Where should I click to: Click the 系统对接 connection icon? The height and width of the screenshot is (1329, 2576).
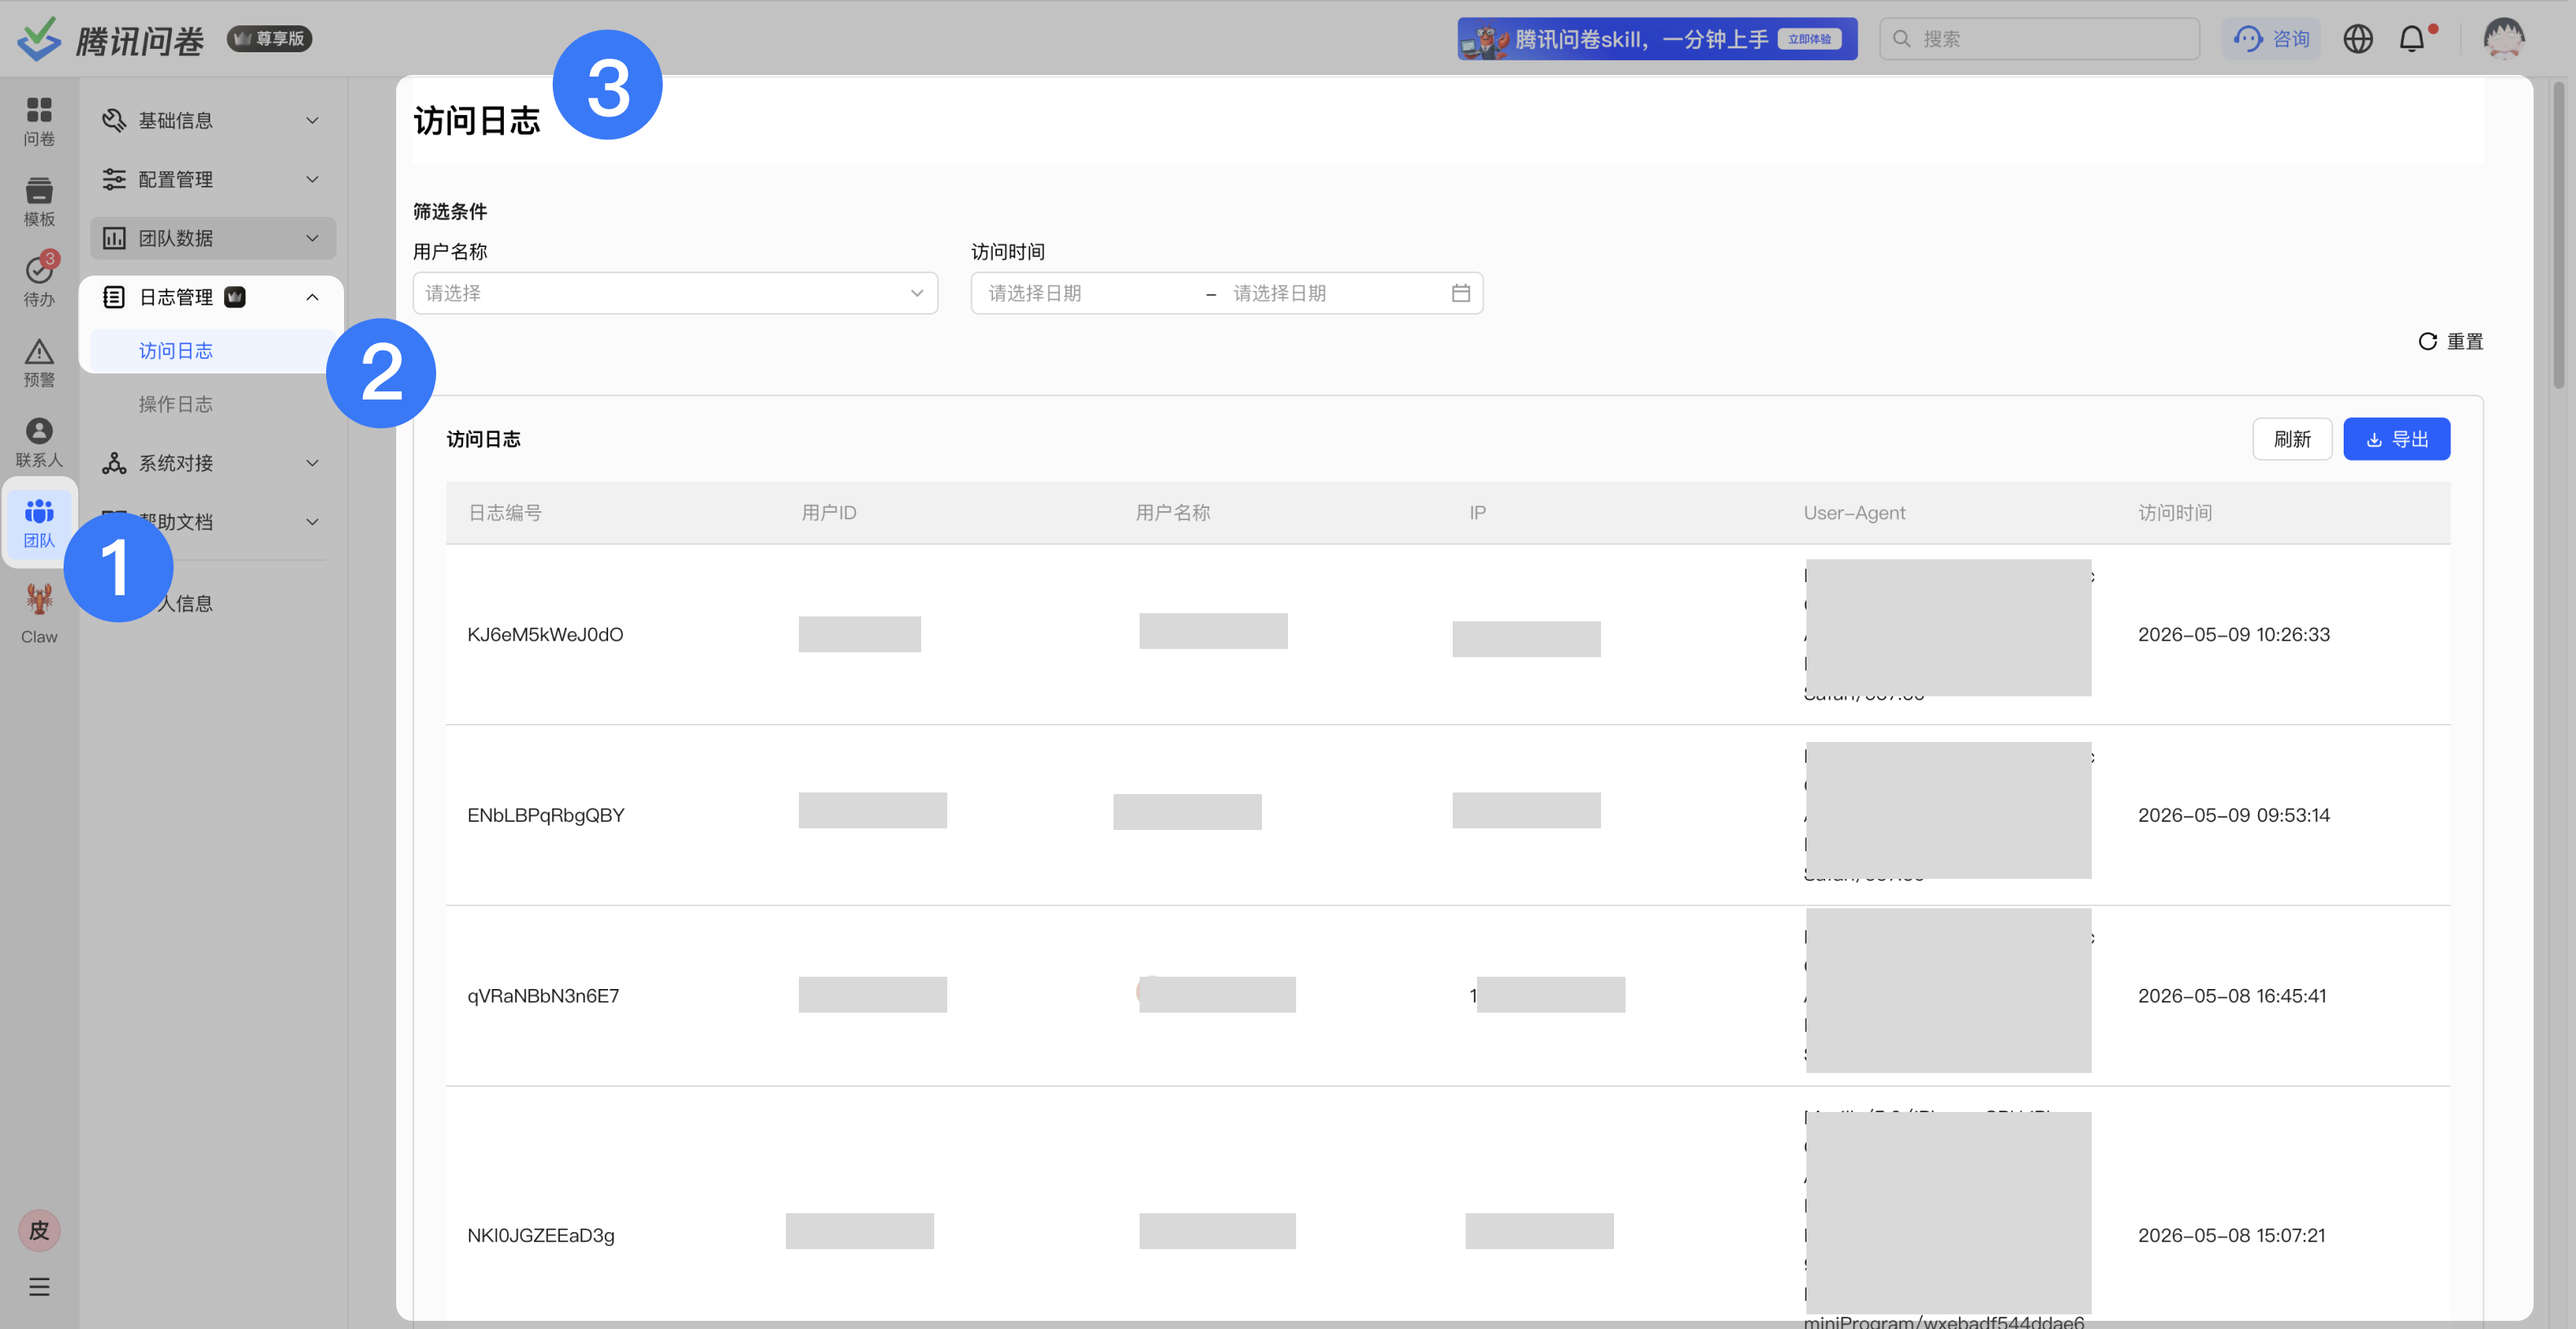[x=114, y=463]
